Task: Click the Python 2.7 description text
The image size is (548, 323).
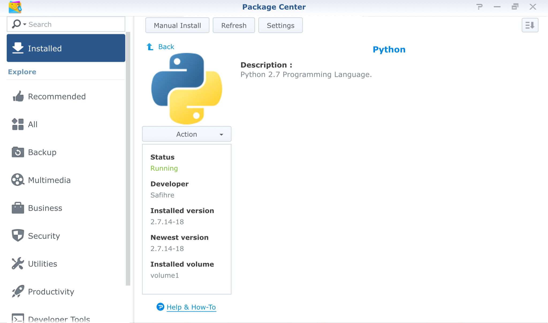Action: tap(306, 74)
